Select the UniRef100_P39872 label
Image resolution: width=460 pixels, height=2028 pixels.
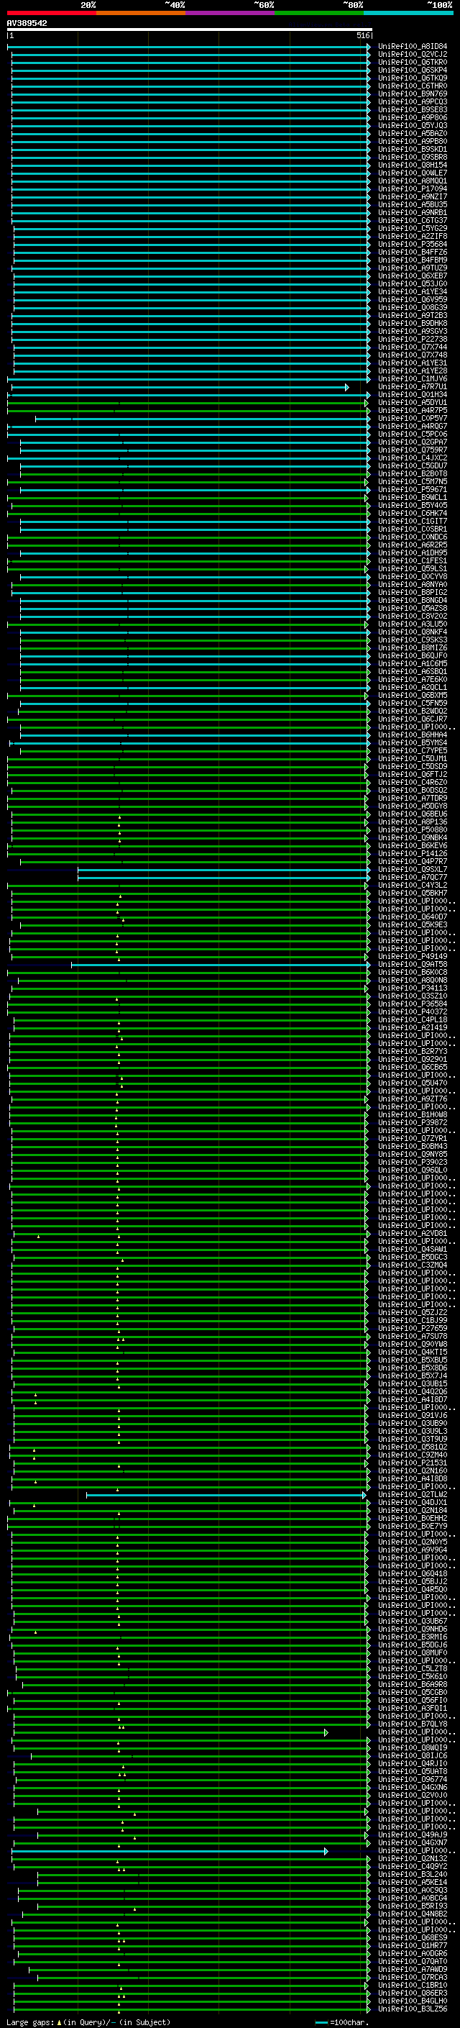pyautogui.click(x=413, y=1123)
